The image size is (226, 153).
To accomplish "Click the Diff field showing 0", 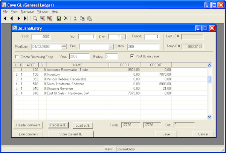I will 184,125.
